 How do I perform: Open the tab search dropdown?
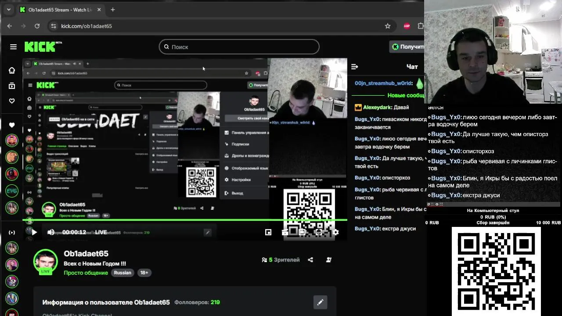(8, 10)
